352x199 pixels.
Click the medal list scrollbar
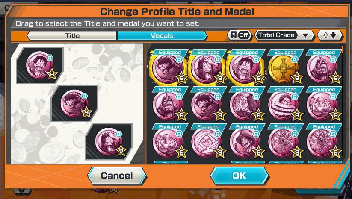(342, 50)
